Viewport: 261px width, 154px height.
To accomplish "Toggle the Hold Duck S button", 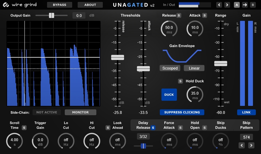I will 180,81.
